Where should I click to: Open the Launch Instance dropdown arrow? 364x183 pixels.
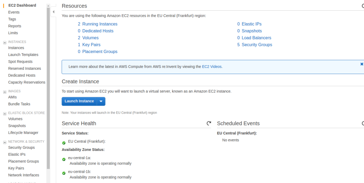(101, 101)
